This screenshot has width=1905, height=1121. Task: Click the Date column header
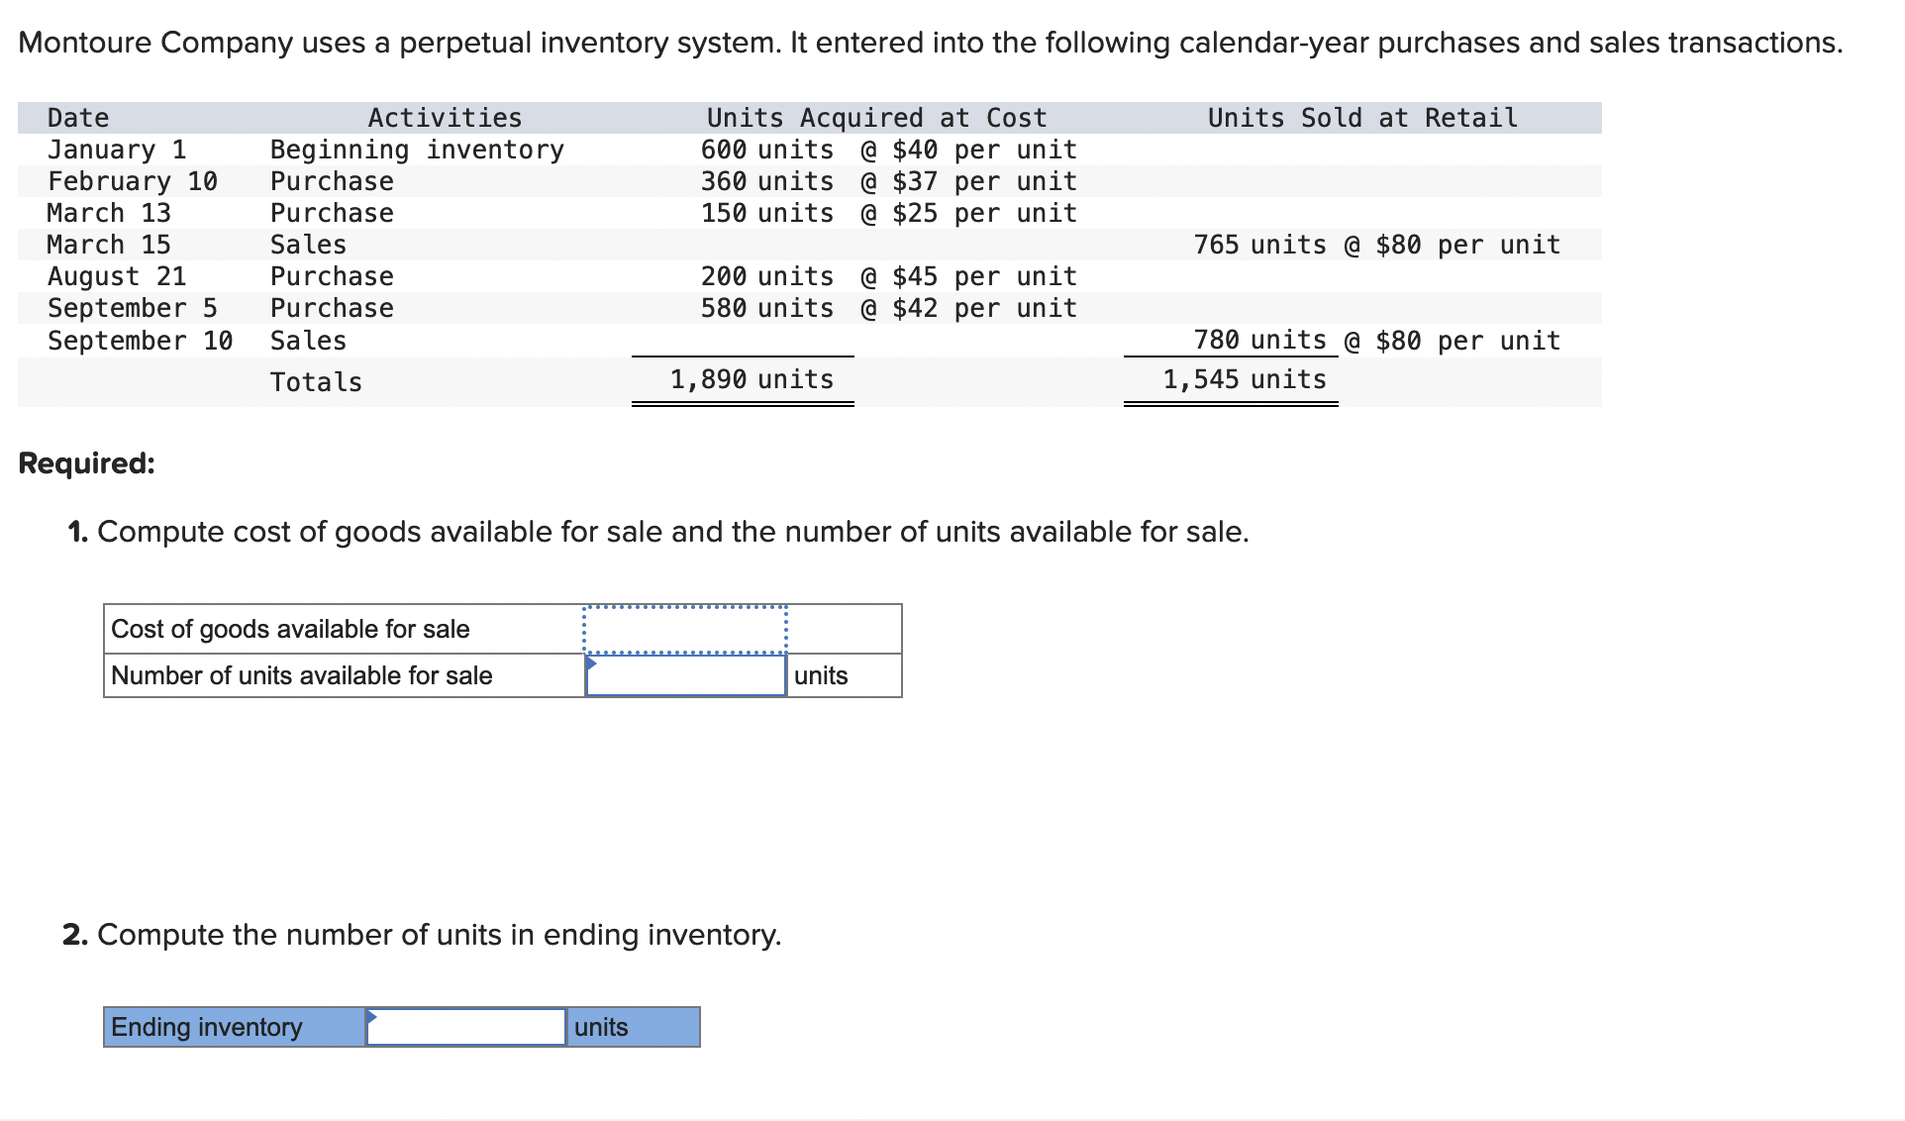(x=78, y=118)
